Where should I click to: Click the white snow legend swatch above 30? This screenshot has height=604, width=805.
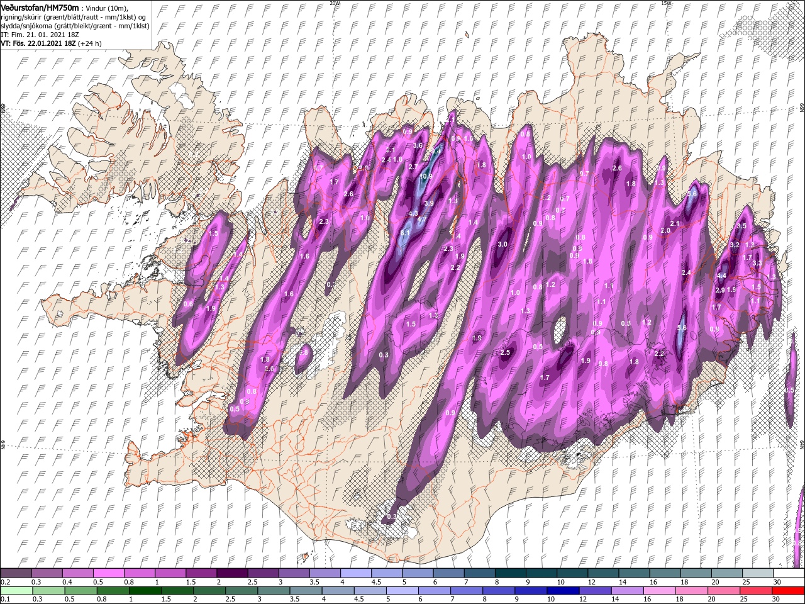click(788, 573)
